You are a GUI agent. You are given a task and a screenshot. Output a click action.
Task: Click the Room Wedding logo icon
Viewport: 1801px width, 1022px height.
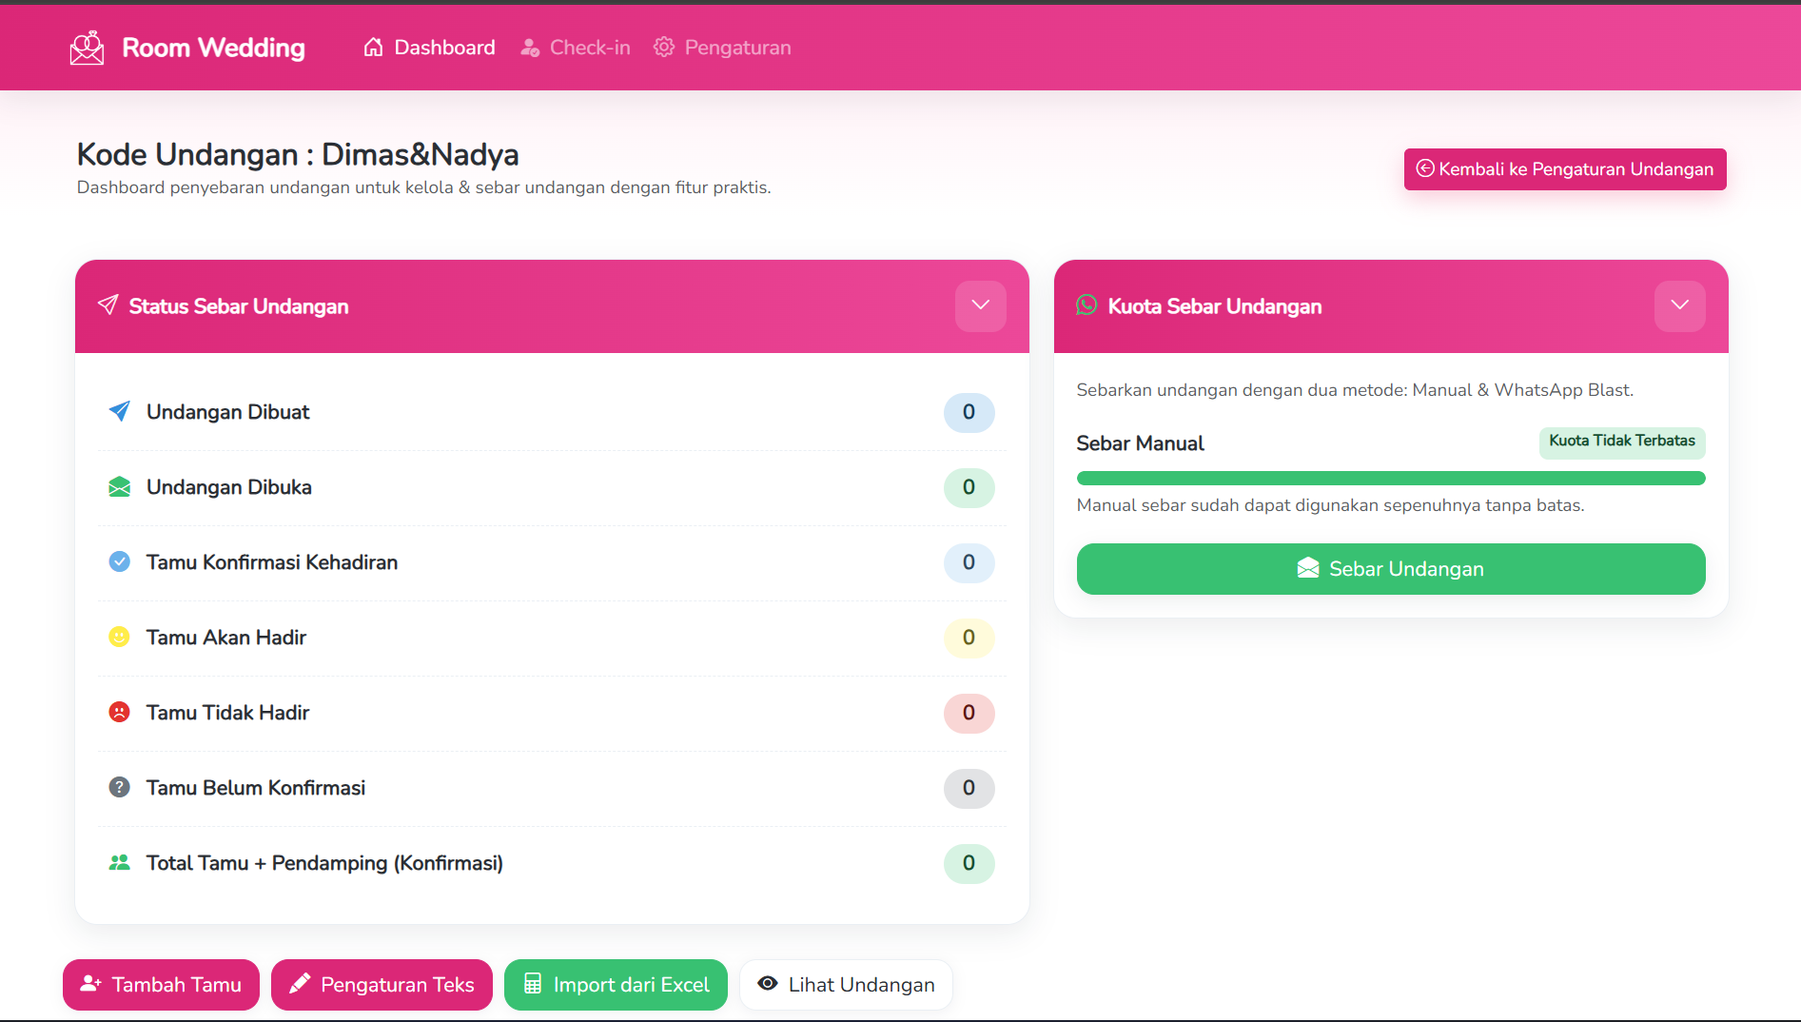point(87,48)
